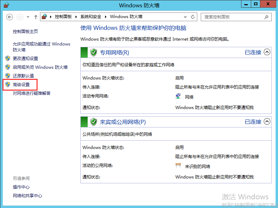This screenshot has width=278, height=208.
Task: Click the firewall icon in the title bar
Action: pos(6,5)
